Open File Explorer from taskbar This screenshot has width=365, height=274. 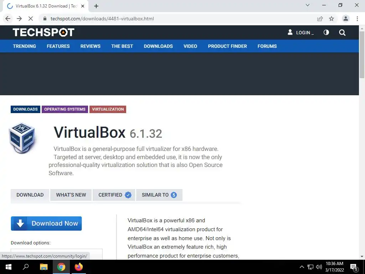coord(43,267)
